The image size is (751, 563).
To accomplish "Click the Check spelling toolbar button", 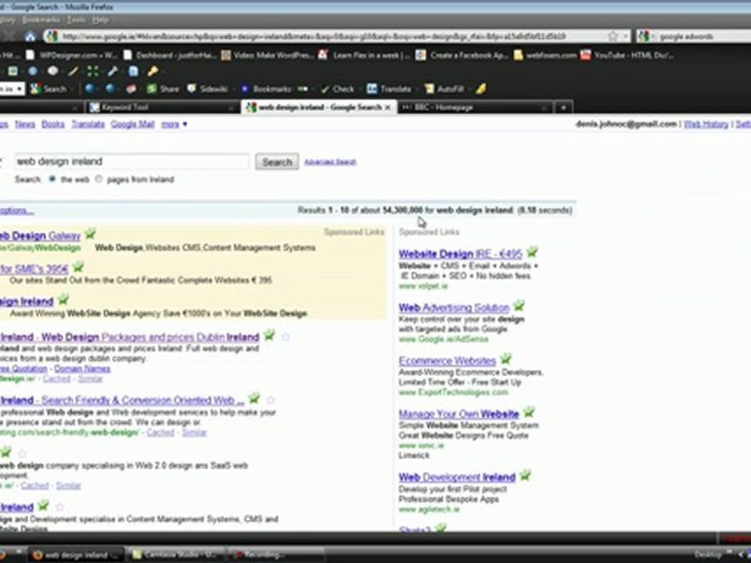I will 338,89.
